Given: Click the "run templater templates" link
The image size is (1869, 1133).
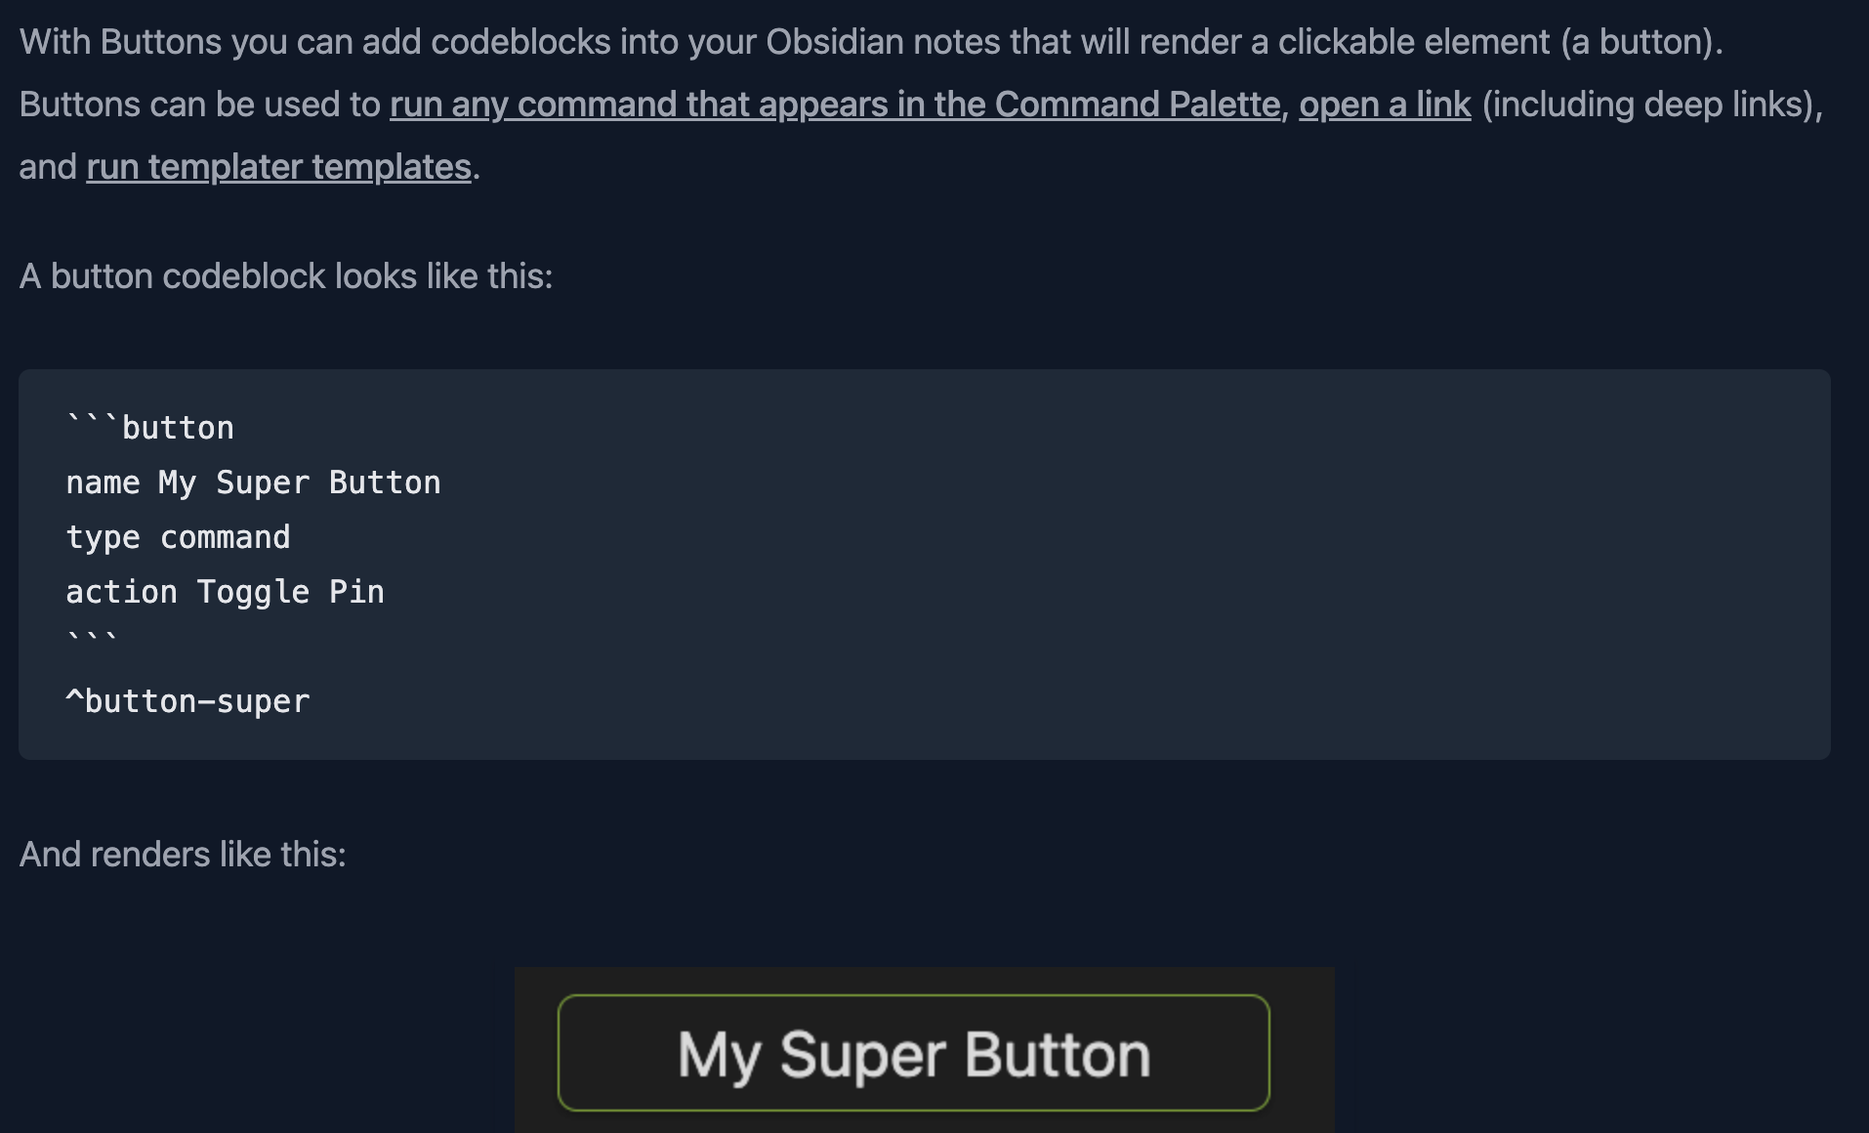Looking at the screenshot, I should [x=278, y=167].
